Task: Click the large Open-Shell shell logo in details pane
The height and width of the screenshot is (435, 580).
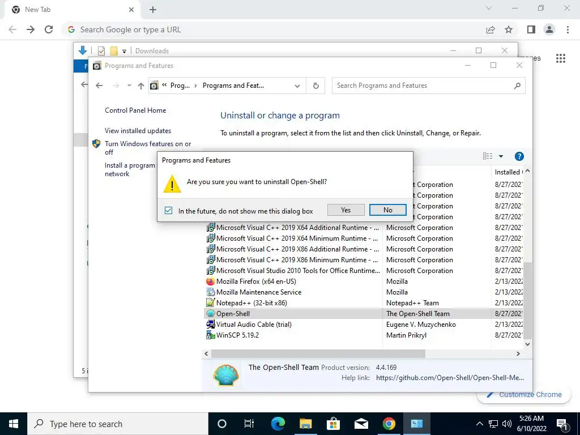Action: (x=226, y=375)
